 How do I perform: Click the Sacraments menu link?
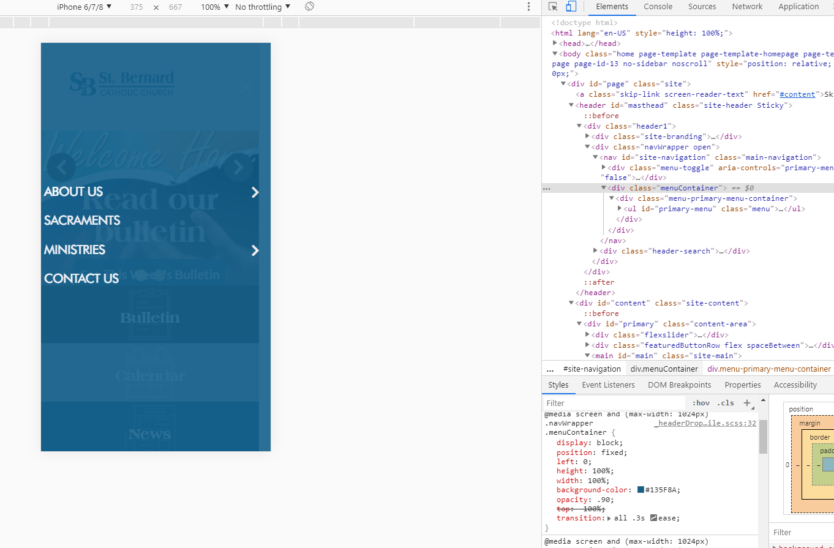click(82, 220)
